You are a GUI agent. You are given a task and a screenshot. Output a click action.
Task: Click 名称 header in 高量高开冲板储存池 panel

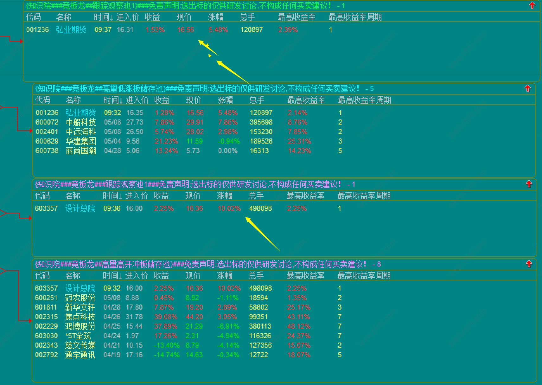[73, 276]
